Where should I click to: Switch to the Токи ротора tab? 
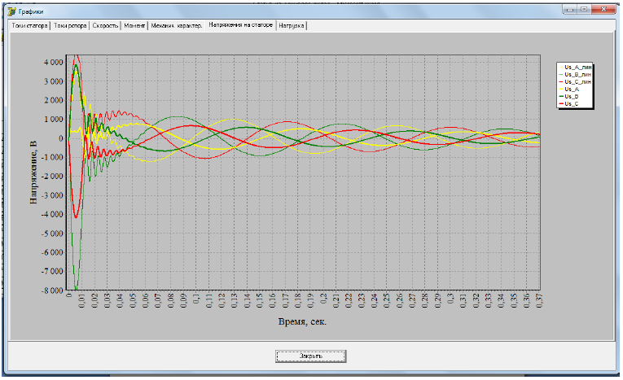[70, 26]
